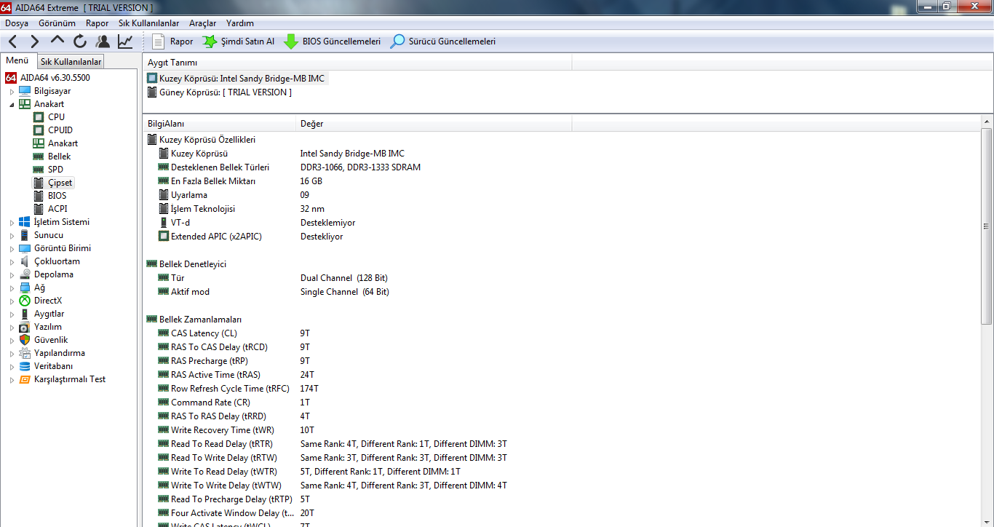The image size is (994, 527).
Task: Click the Güvenlik shield icon
Action: 25,340
